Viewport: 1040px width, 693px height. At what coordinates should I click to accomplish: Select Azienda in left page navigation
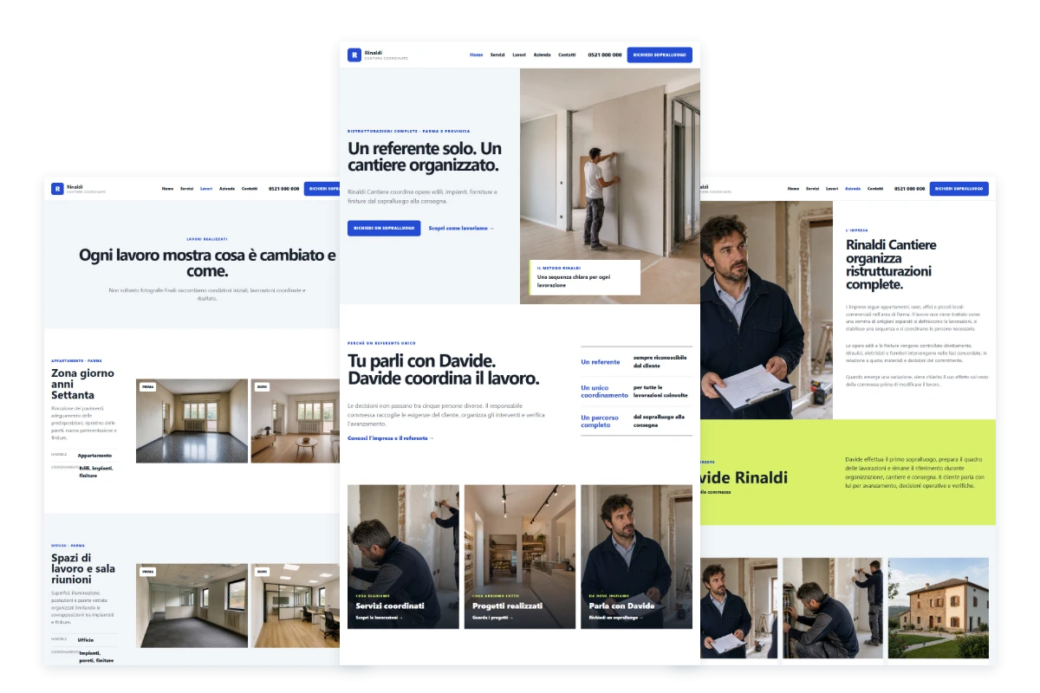coord(227,188)
